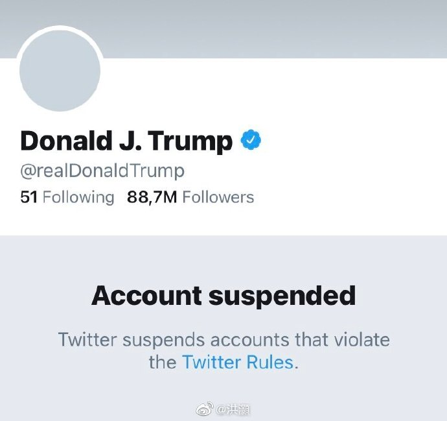Click the "Twitter suspends accounts that violate" line
The width and height of the screenshot is (447, 421).
[223, 339]
